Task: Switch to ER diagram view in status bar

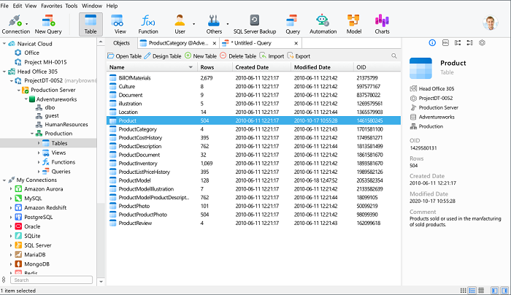Action: [x=482, y=291]
